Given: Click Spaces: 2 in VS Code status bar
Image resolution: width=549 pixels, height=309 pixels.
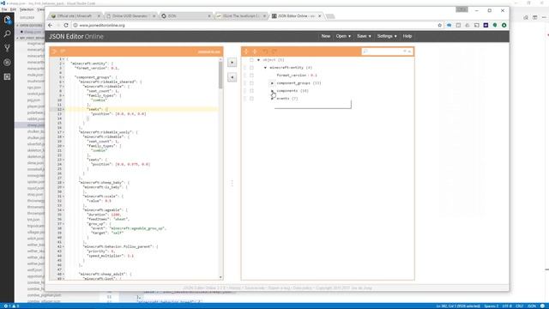Looking at the screenshot, I should coord(492,306).
